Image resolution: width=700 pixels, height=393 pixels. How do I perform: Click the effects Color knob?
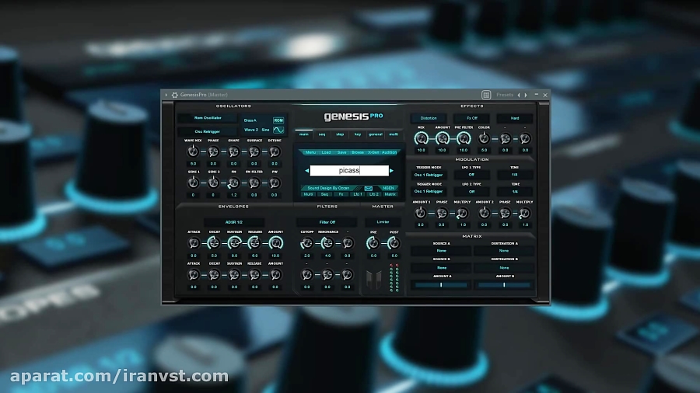point(484,138)
